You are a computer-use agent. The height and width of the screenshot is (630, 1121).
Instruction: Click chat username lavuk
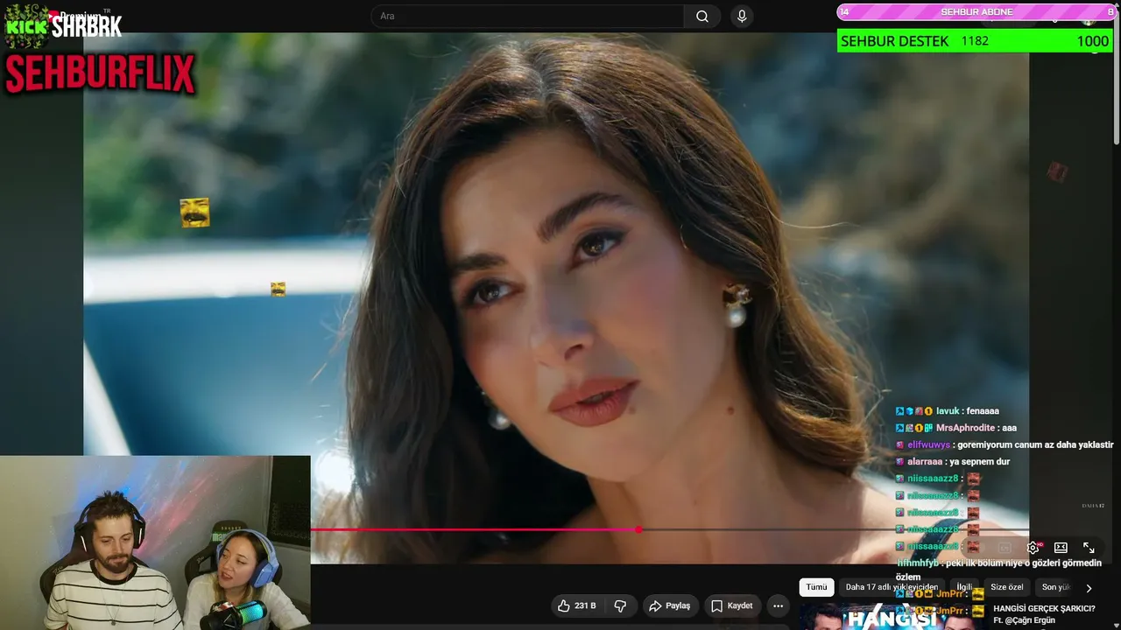click(x=948, y=411)
